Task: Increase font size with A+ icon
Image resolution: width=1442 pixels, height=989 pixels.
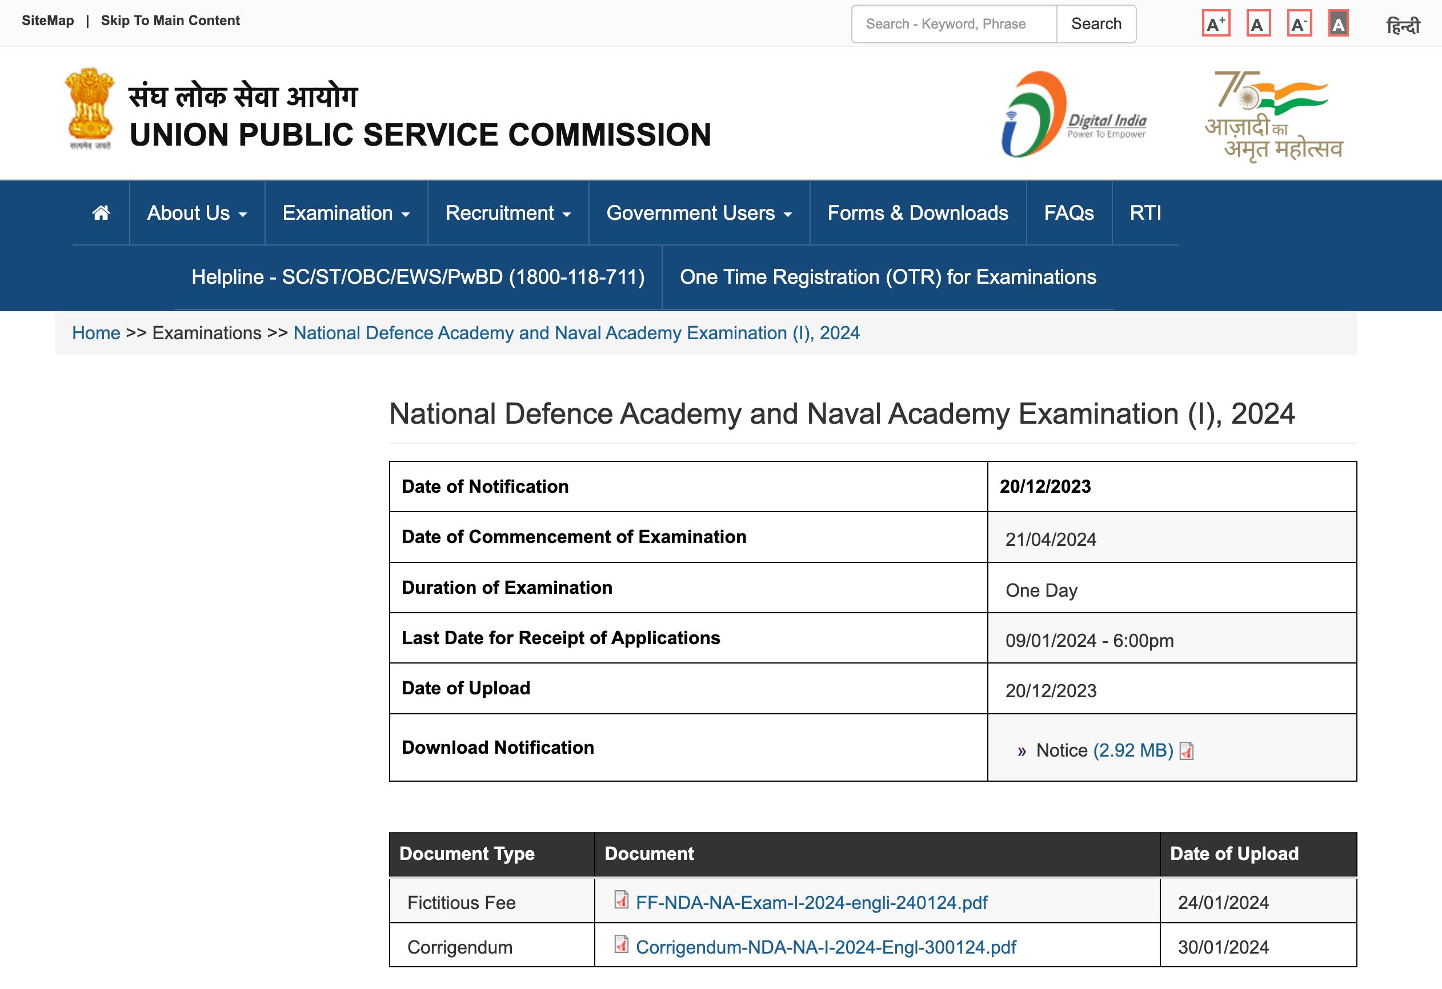Action: click(x=1216, y=24)
